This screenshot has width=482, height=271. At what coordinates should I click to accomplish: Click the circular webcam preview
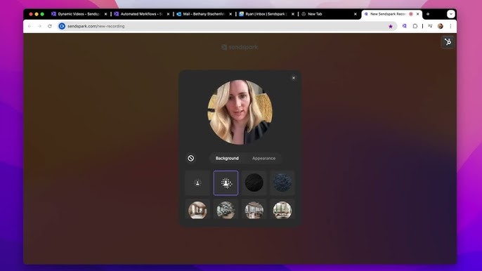pos(240,112)
